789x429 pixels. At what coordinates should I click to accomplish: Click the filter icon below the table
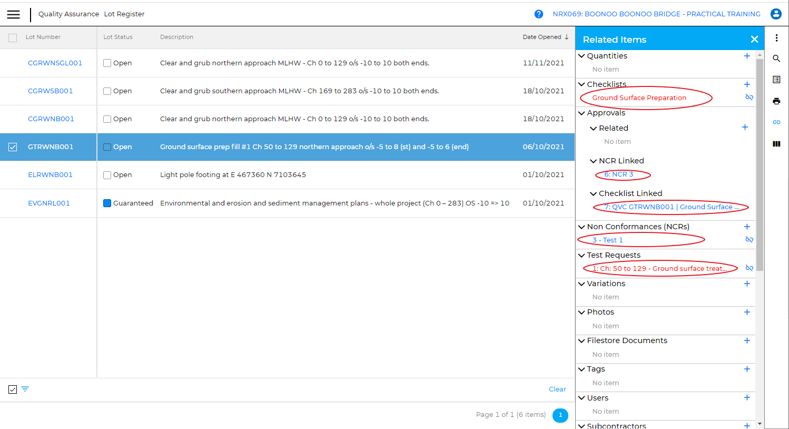pyautogui.click(x=25, y=389)
